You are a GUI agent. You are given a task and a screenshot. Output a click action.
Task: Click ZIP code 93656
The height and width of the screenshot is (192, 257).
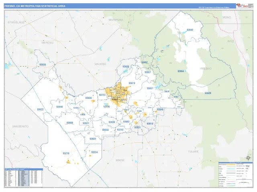[x=105, y=130]
